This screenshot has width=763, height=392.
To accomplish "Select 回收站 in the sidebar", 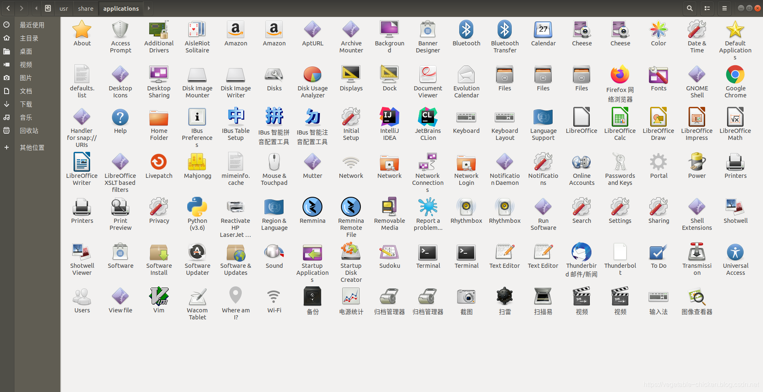I will (29, 130).
